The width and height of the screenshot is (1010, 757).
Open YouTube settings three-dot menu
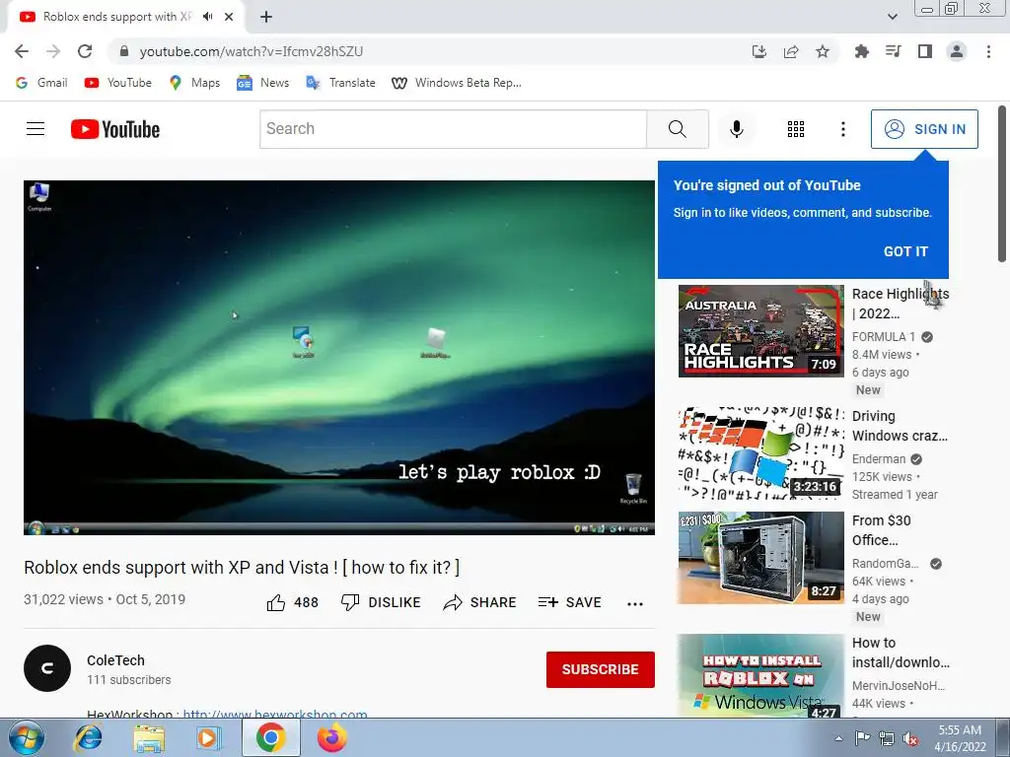pyautogui.click(x=842, y=129)
